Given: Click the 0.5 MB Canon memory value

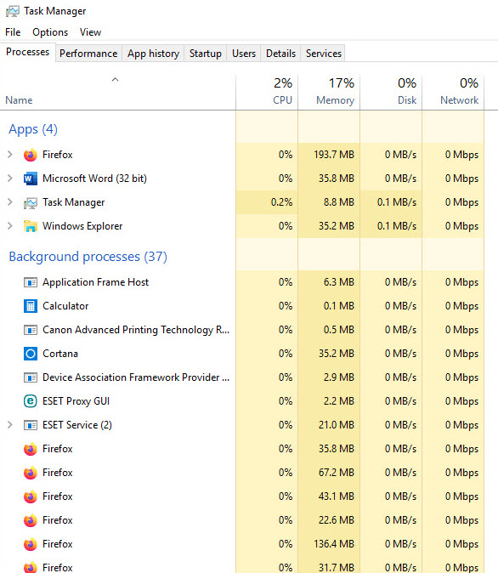Looking at the screenshot, I should [x=339, y=330].
